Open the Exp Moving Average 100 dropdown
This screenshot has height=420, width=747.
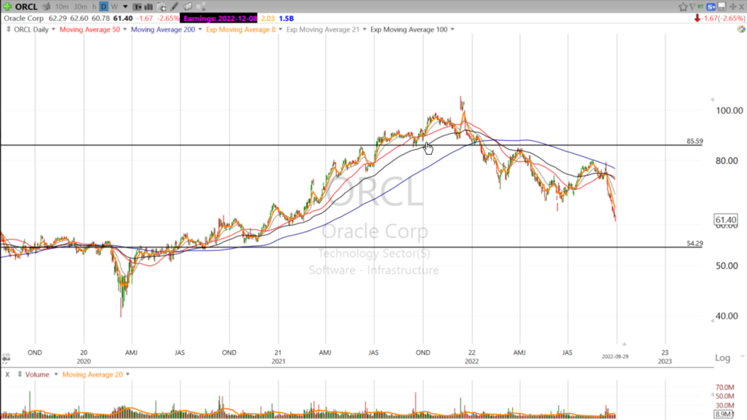[x=453, y=30]
